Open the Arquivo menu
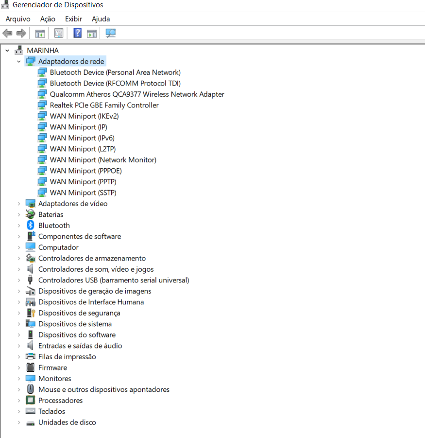The image size is (425, 438). pyautogui.click(x=18, y=18)
